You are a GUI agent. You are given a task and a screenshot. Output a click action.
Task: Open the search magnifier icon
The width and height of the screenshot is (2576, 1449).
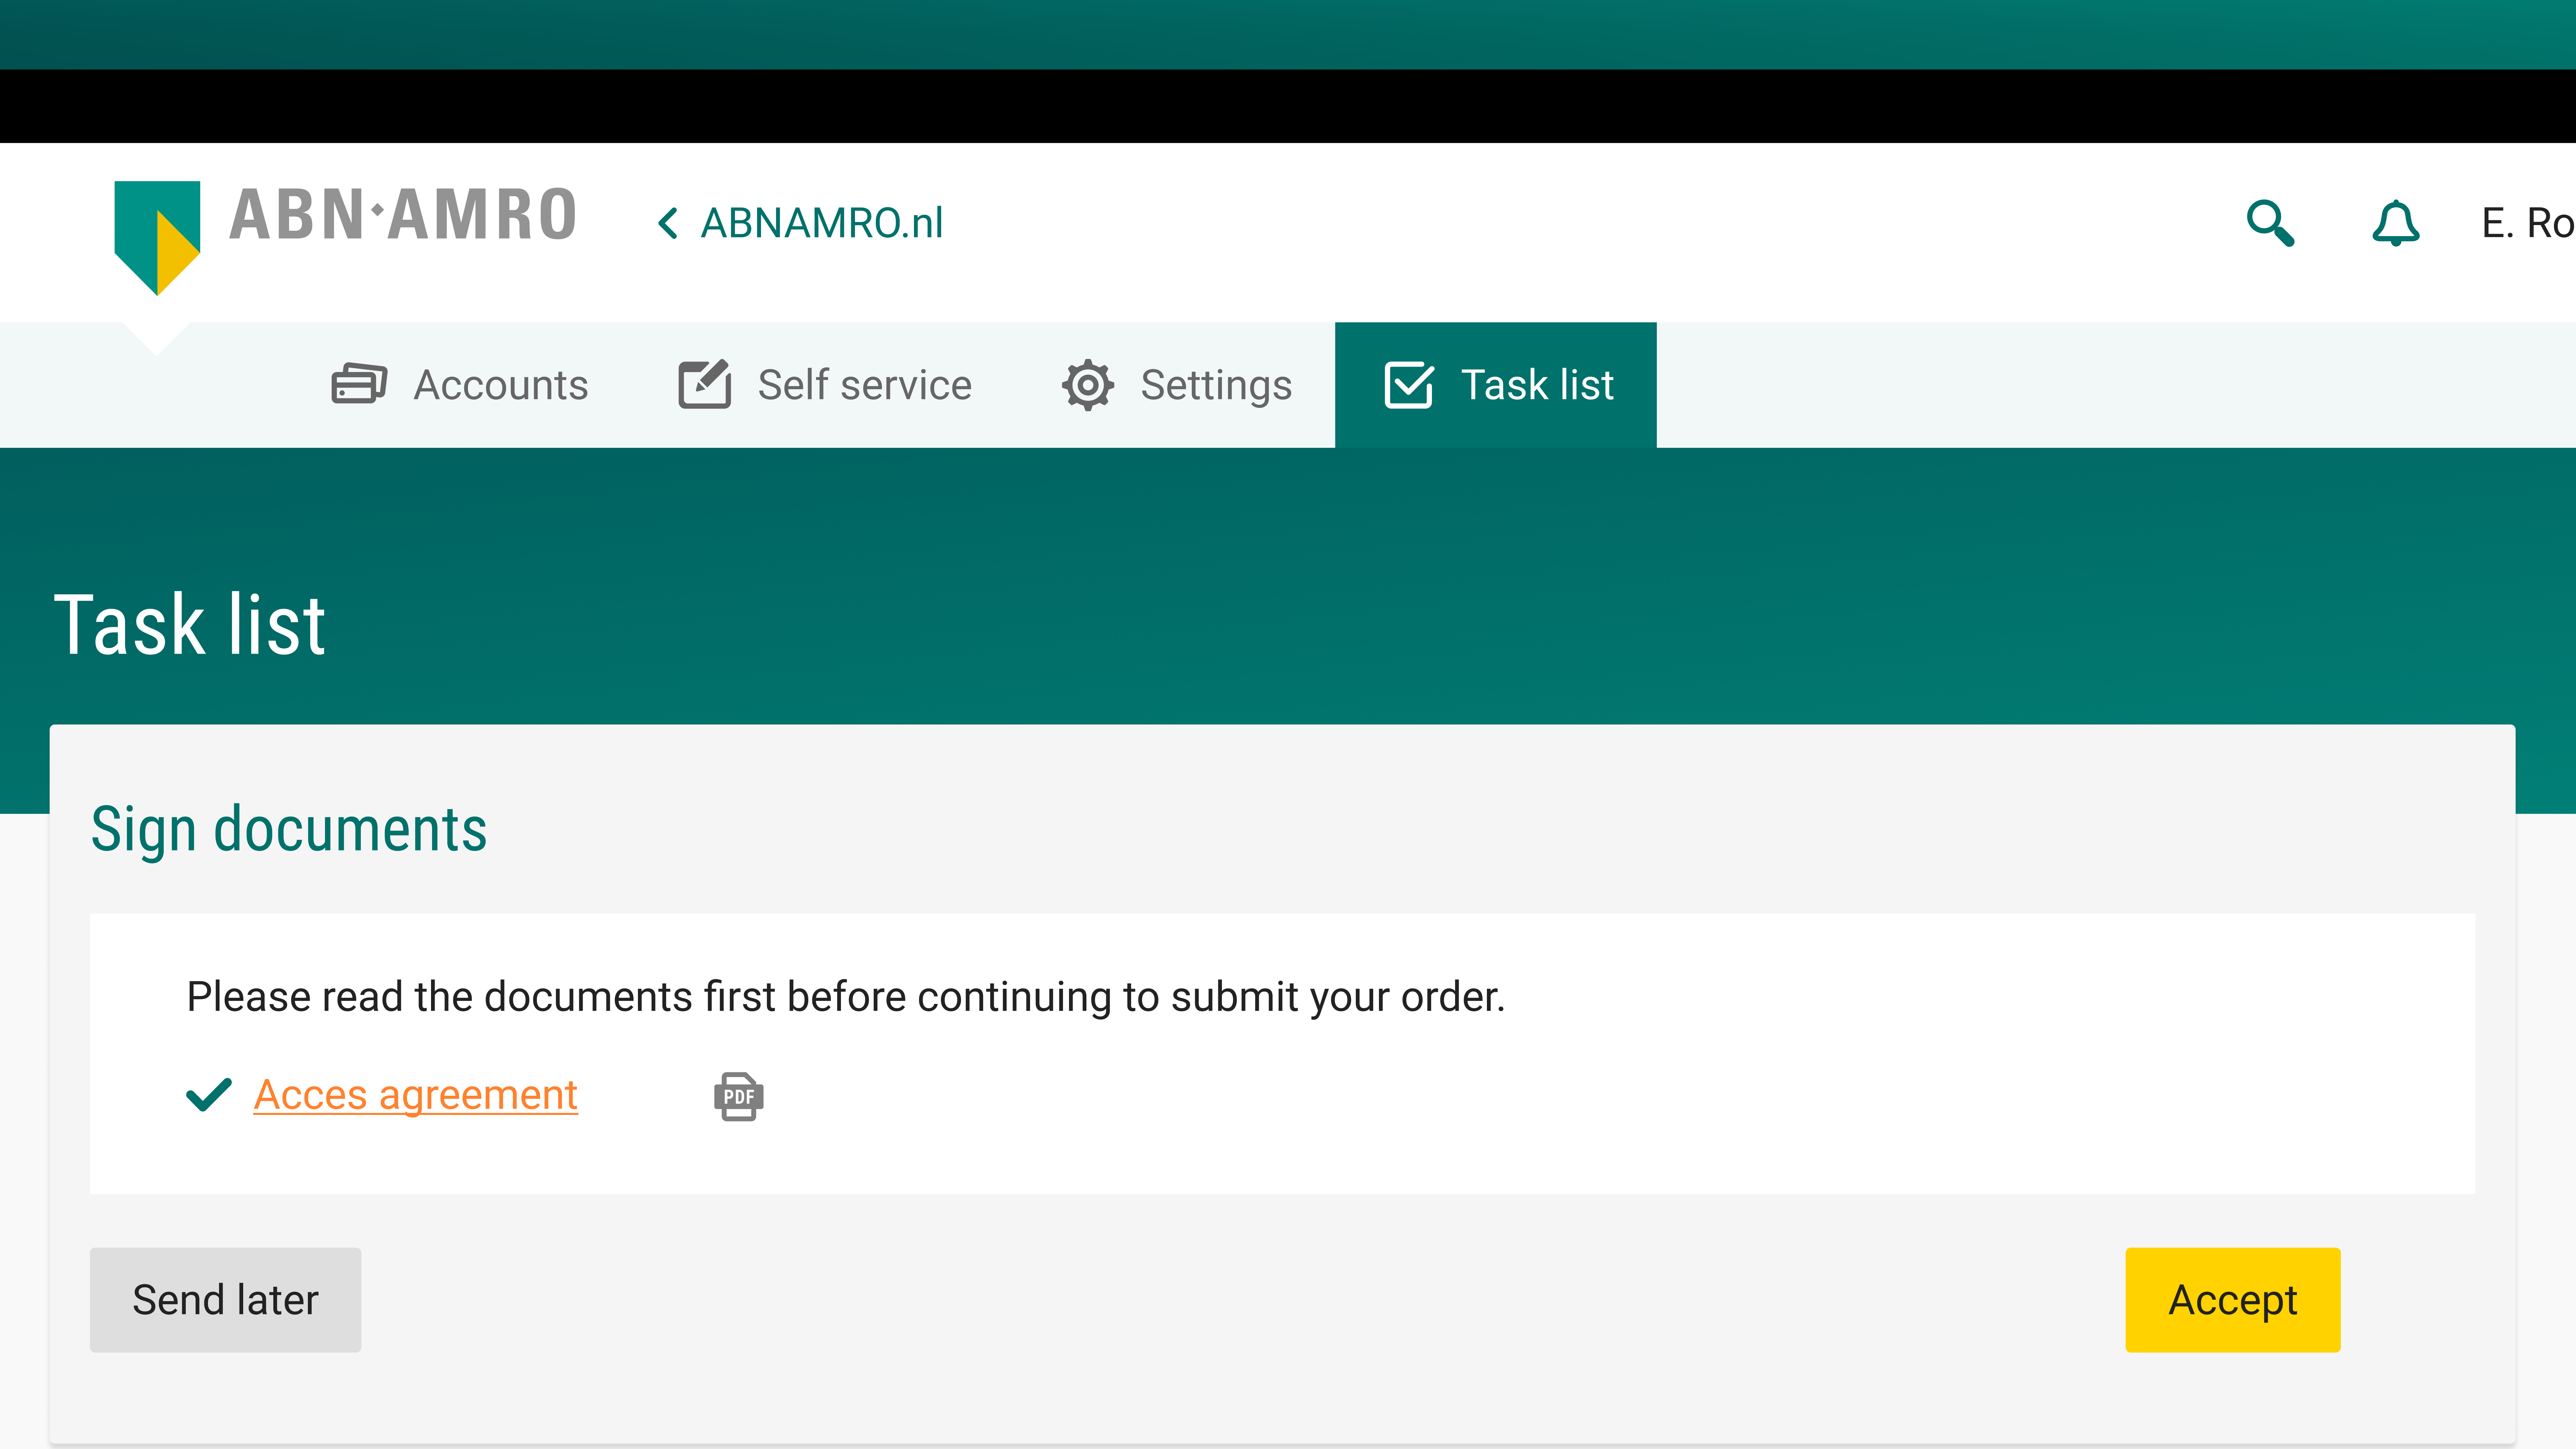coord(2270,223)
